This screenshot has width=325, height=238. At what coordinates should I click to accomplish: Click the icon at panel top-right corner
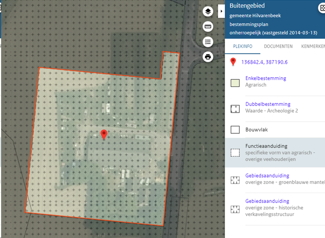[322, 8]
